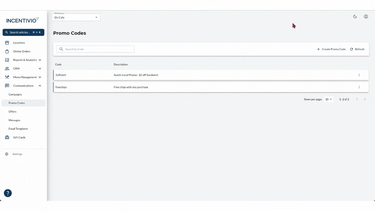Click the Create Promo Code button
This screenshot has height=211, width=375.
pos(331,49)
